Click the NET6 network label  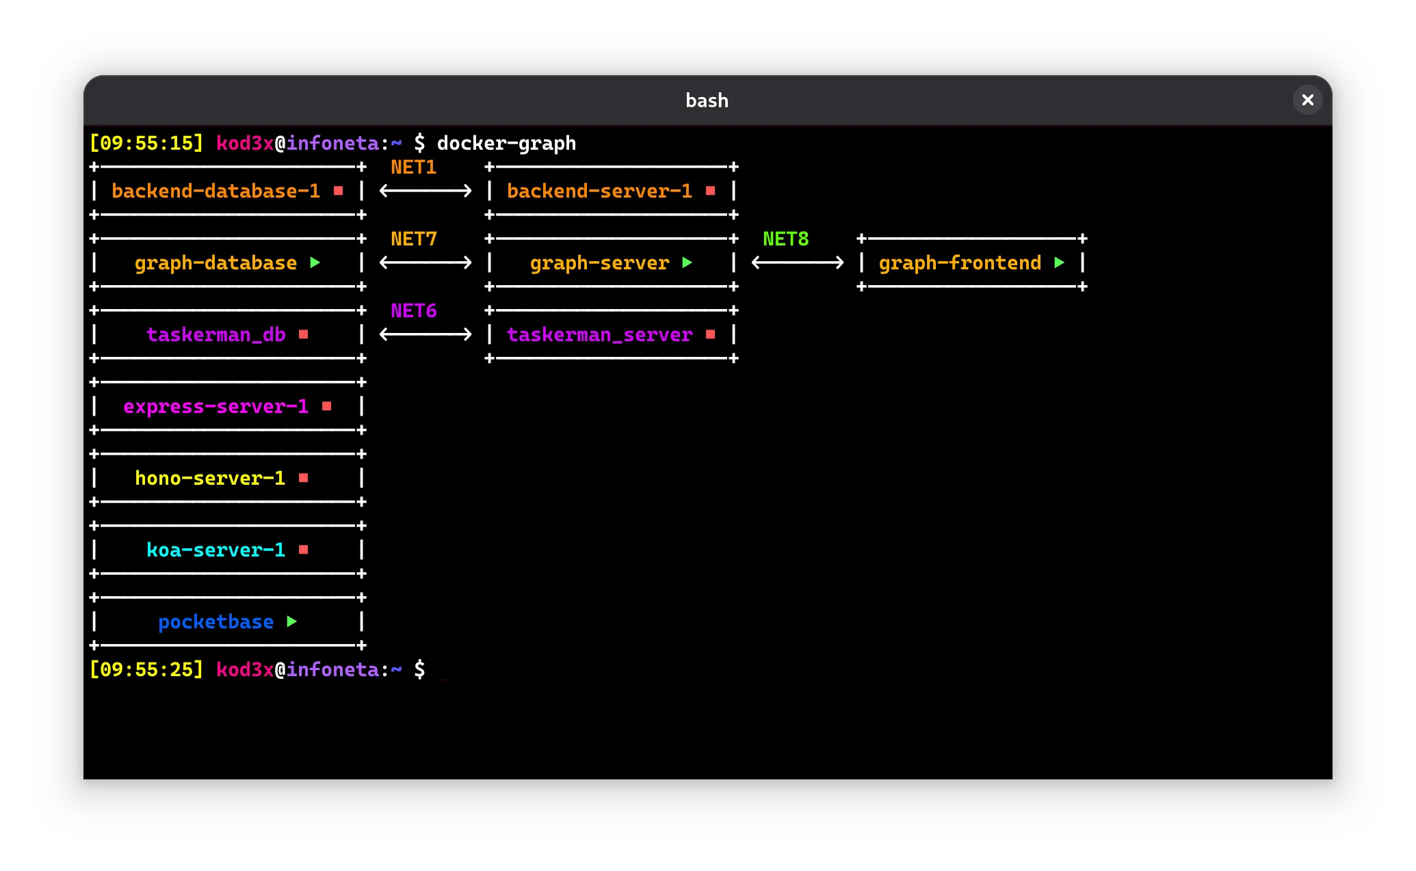click(x=413, y=311)
